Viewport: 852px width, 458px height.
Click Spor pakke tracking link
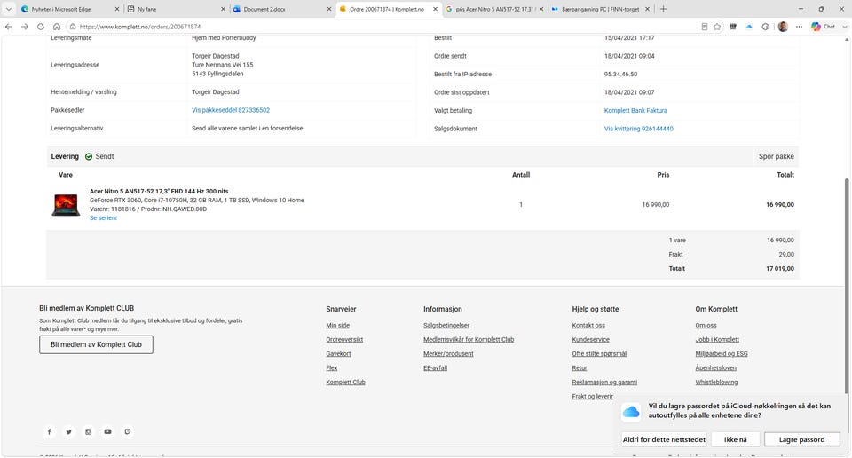tap(776, 156)
